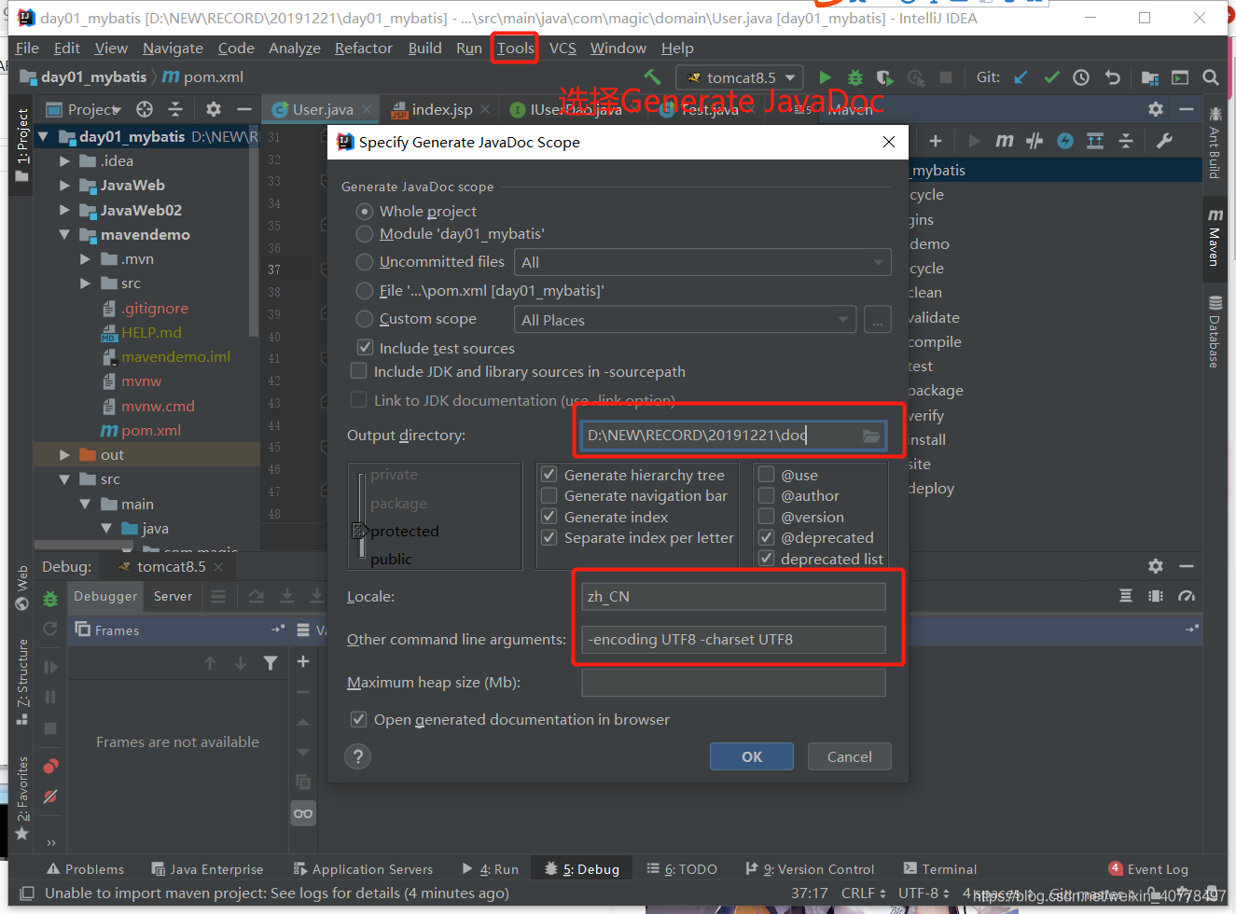Click the visibility level slider handle
The image size is (1236, 914).
pos(360,531)
